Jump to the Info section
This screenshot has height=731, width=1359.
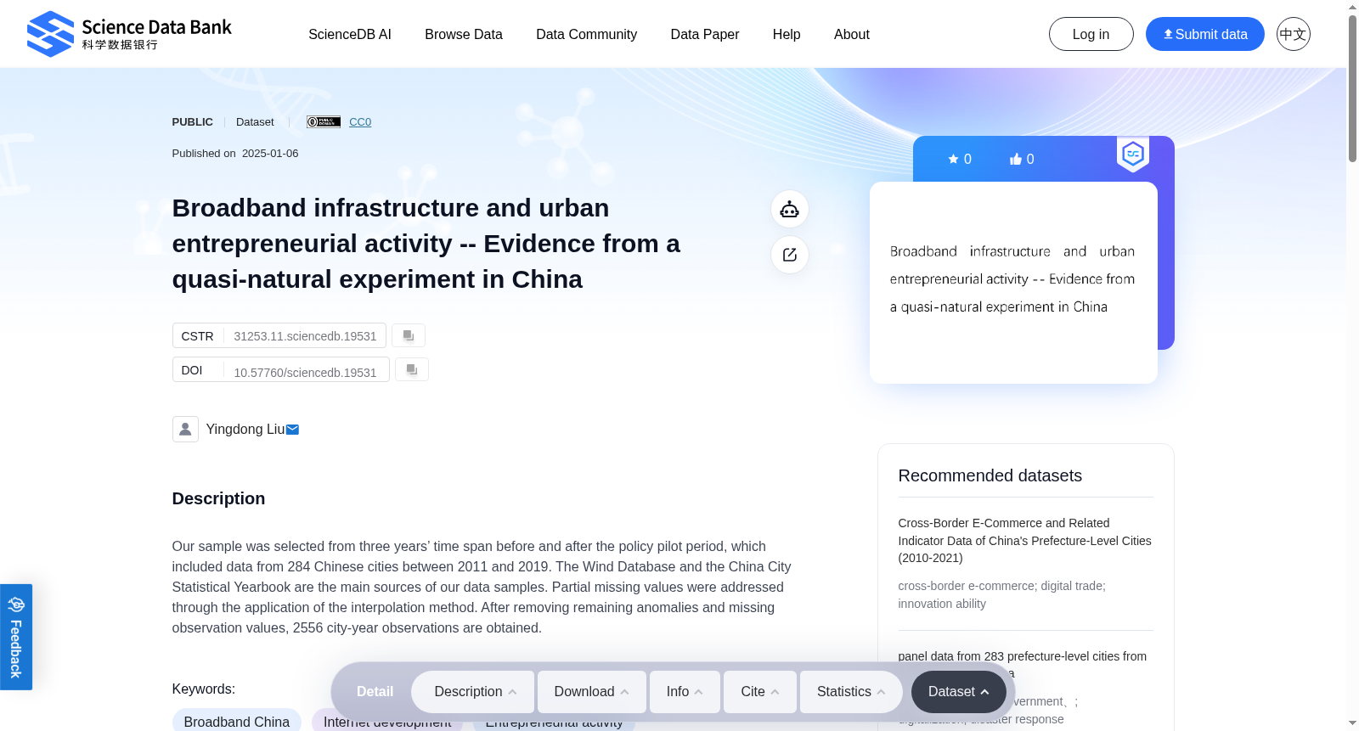685,692
